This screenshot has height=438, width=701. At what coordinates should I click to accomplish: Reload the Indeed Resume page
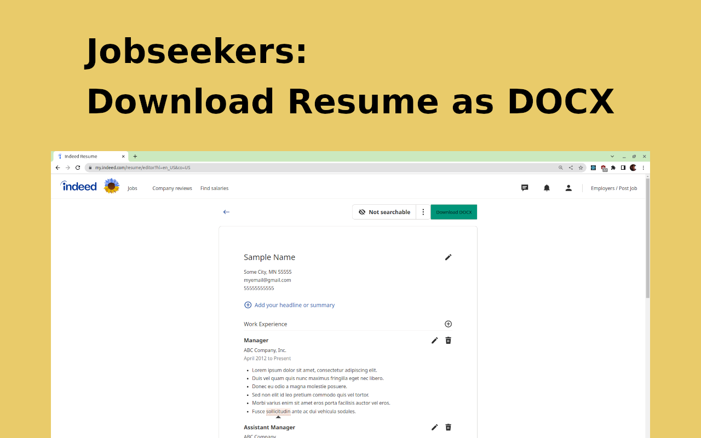78,168
